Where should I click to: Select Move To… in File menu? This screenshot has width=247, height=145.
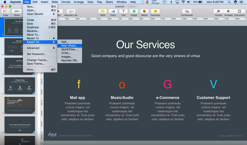tap(40, 35)
